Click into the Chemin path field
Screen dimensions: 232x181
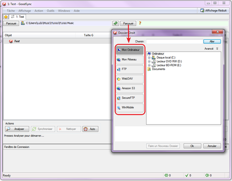coord(174,42)
